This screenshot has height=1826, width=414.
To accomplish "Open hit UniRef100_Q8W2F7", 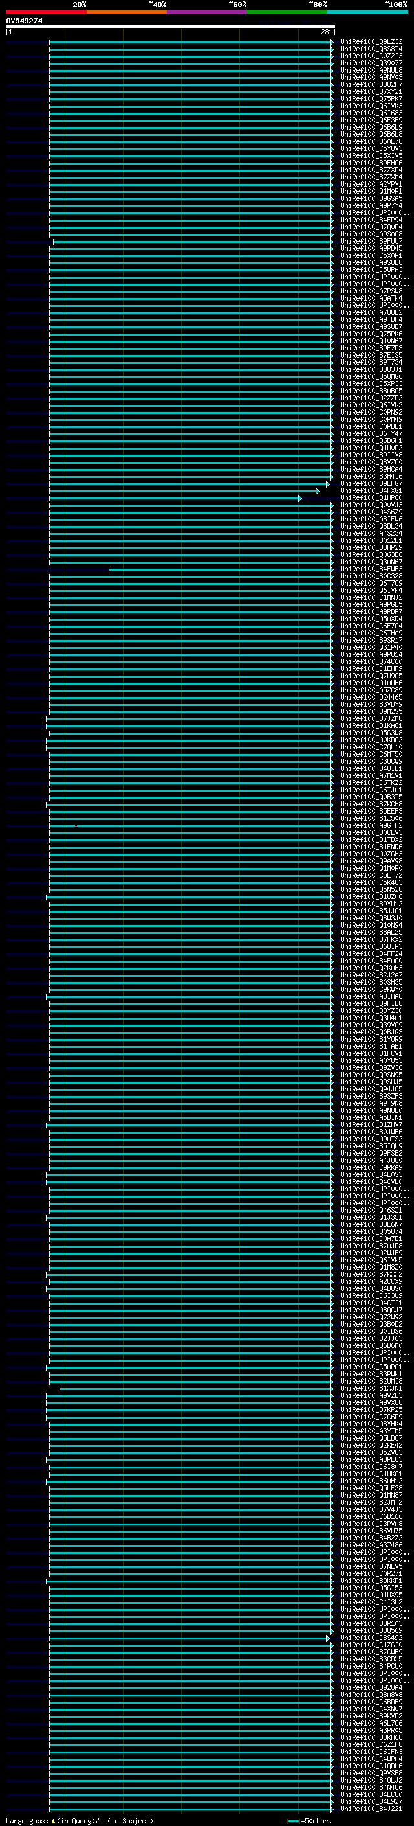I will click(x=371, y=84).
